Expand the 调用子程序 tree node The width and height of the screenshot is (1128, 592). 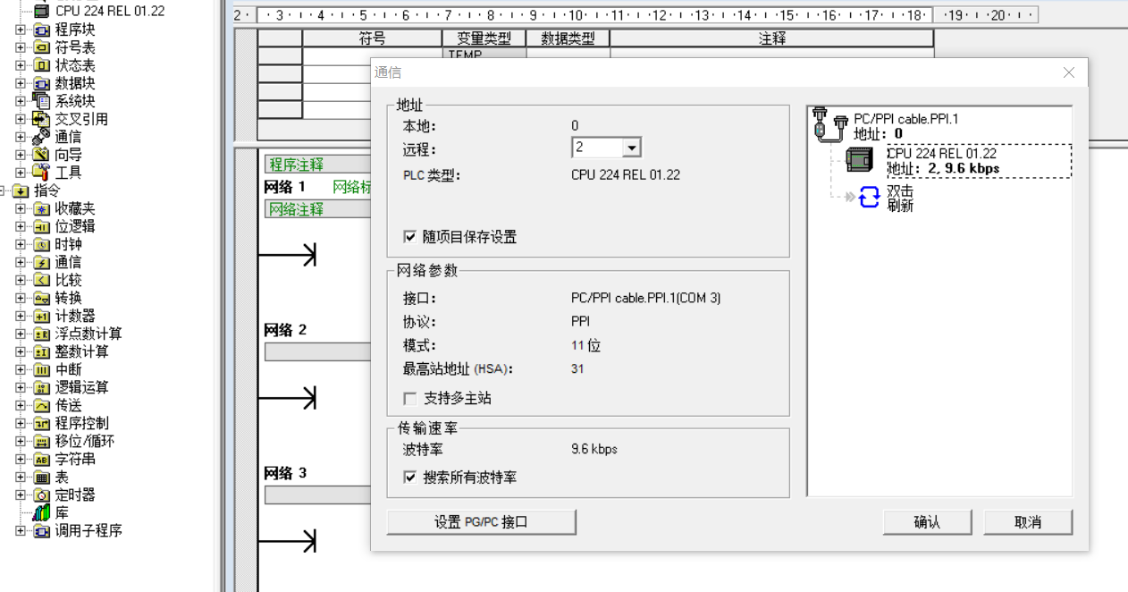(x=21, y=530)
